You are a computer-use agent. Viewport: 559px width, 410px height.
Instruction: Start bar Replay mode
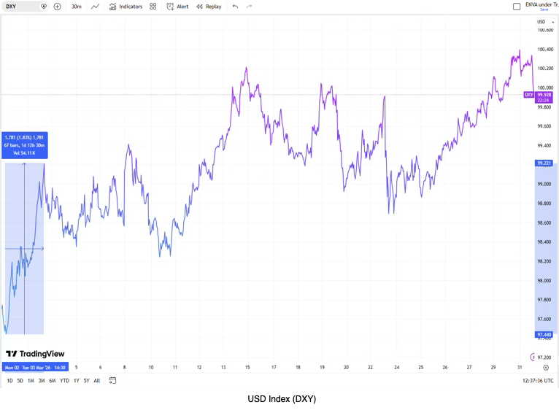(209, 7)
